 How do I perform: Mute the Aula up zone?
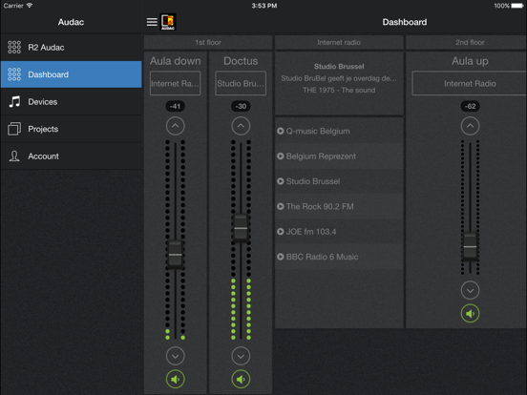pos(470,313)
